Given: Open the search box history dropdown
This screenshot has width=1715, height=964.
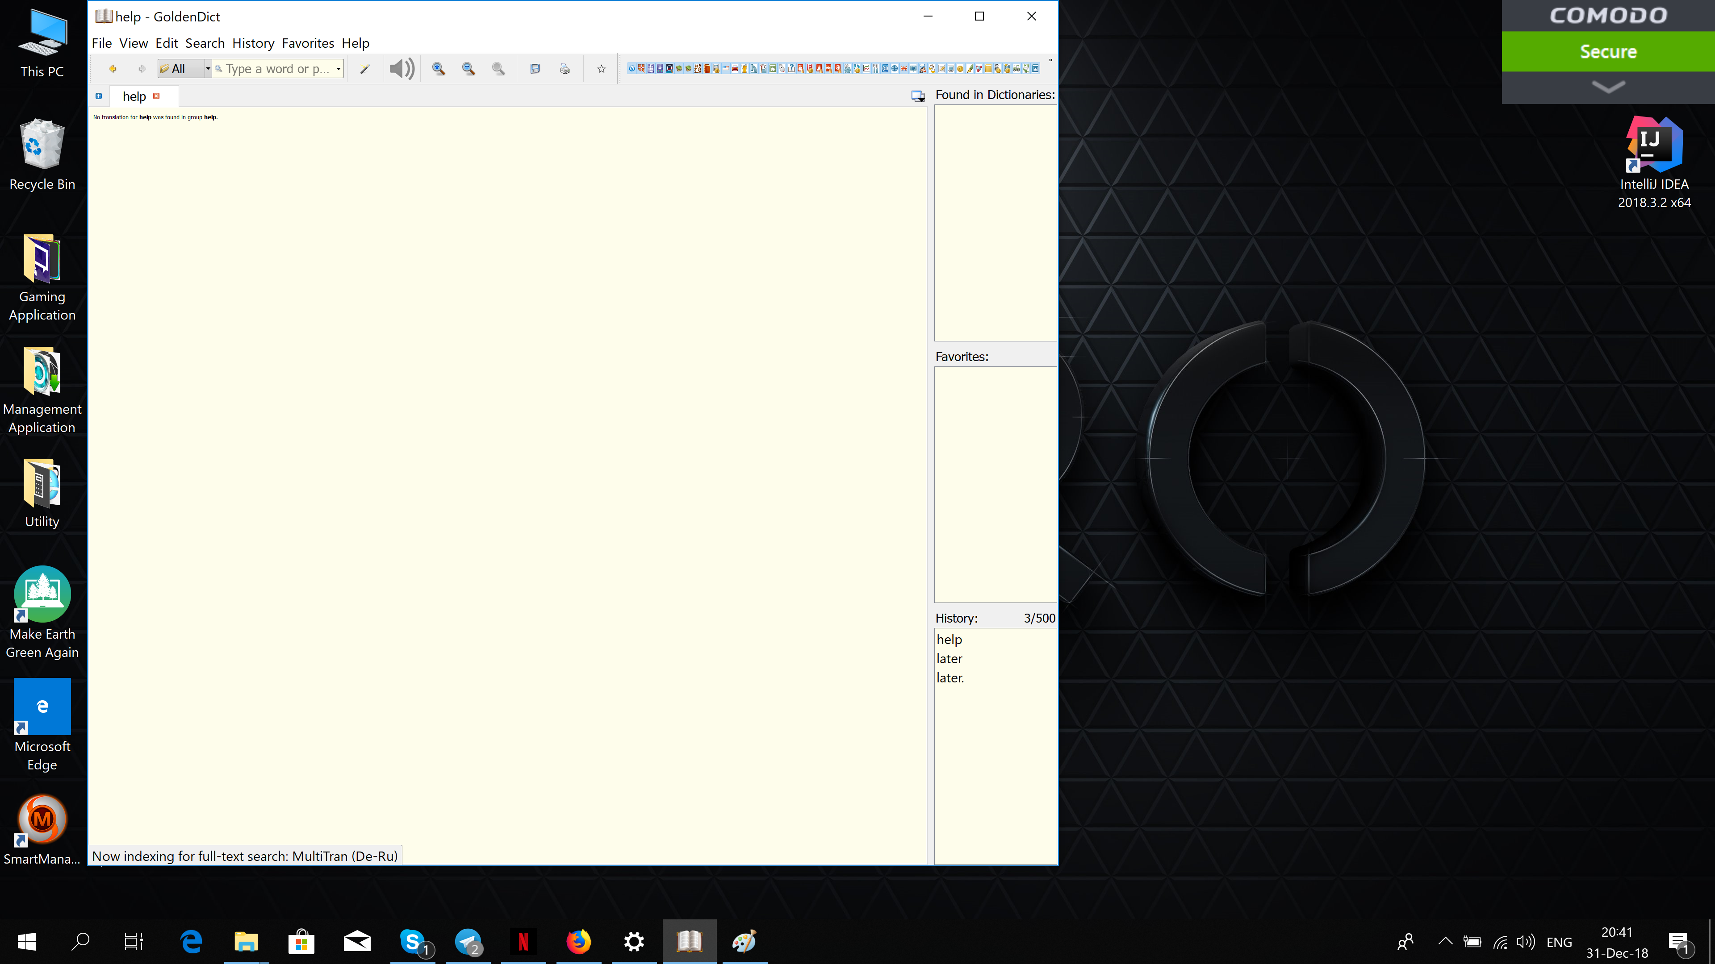Looking at the screenshot, I should [x=338, y=69].
